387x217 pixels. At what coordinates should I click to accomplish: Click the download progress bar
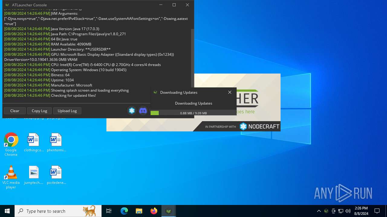[x=193, y=113]
